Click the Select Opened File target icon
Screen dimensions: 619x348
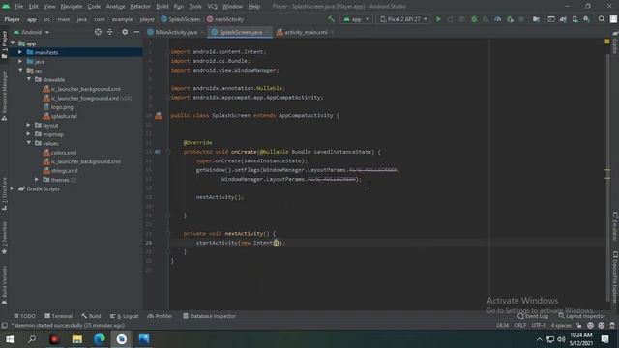[98, 32]
